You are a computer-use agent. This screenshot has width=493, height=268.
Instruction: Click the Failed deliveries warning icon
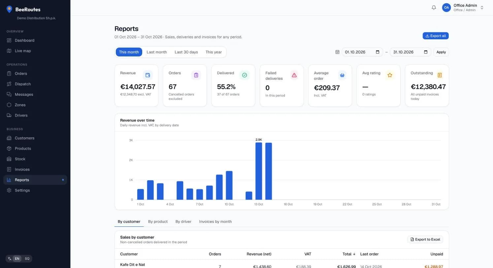coord(294,75)
